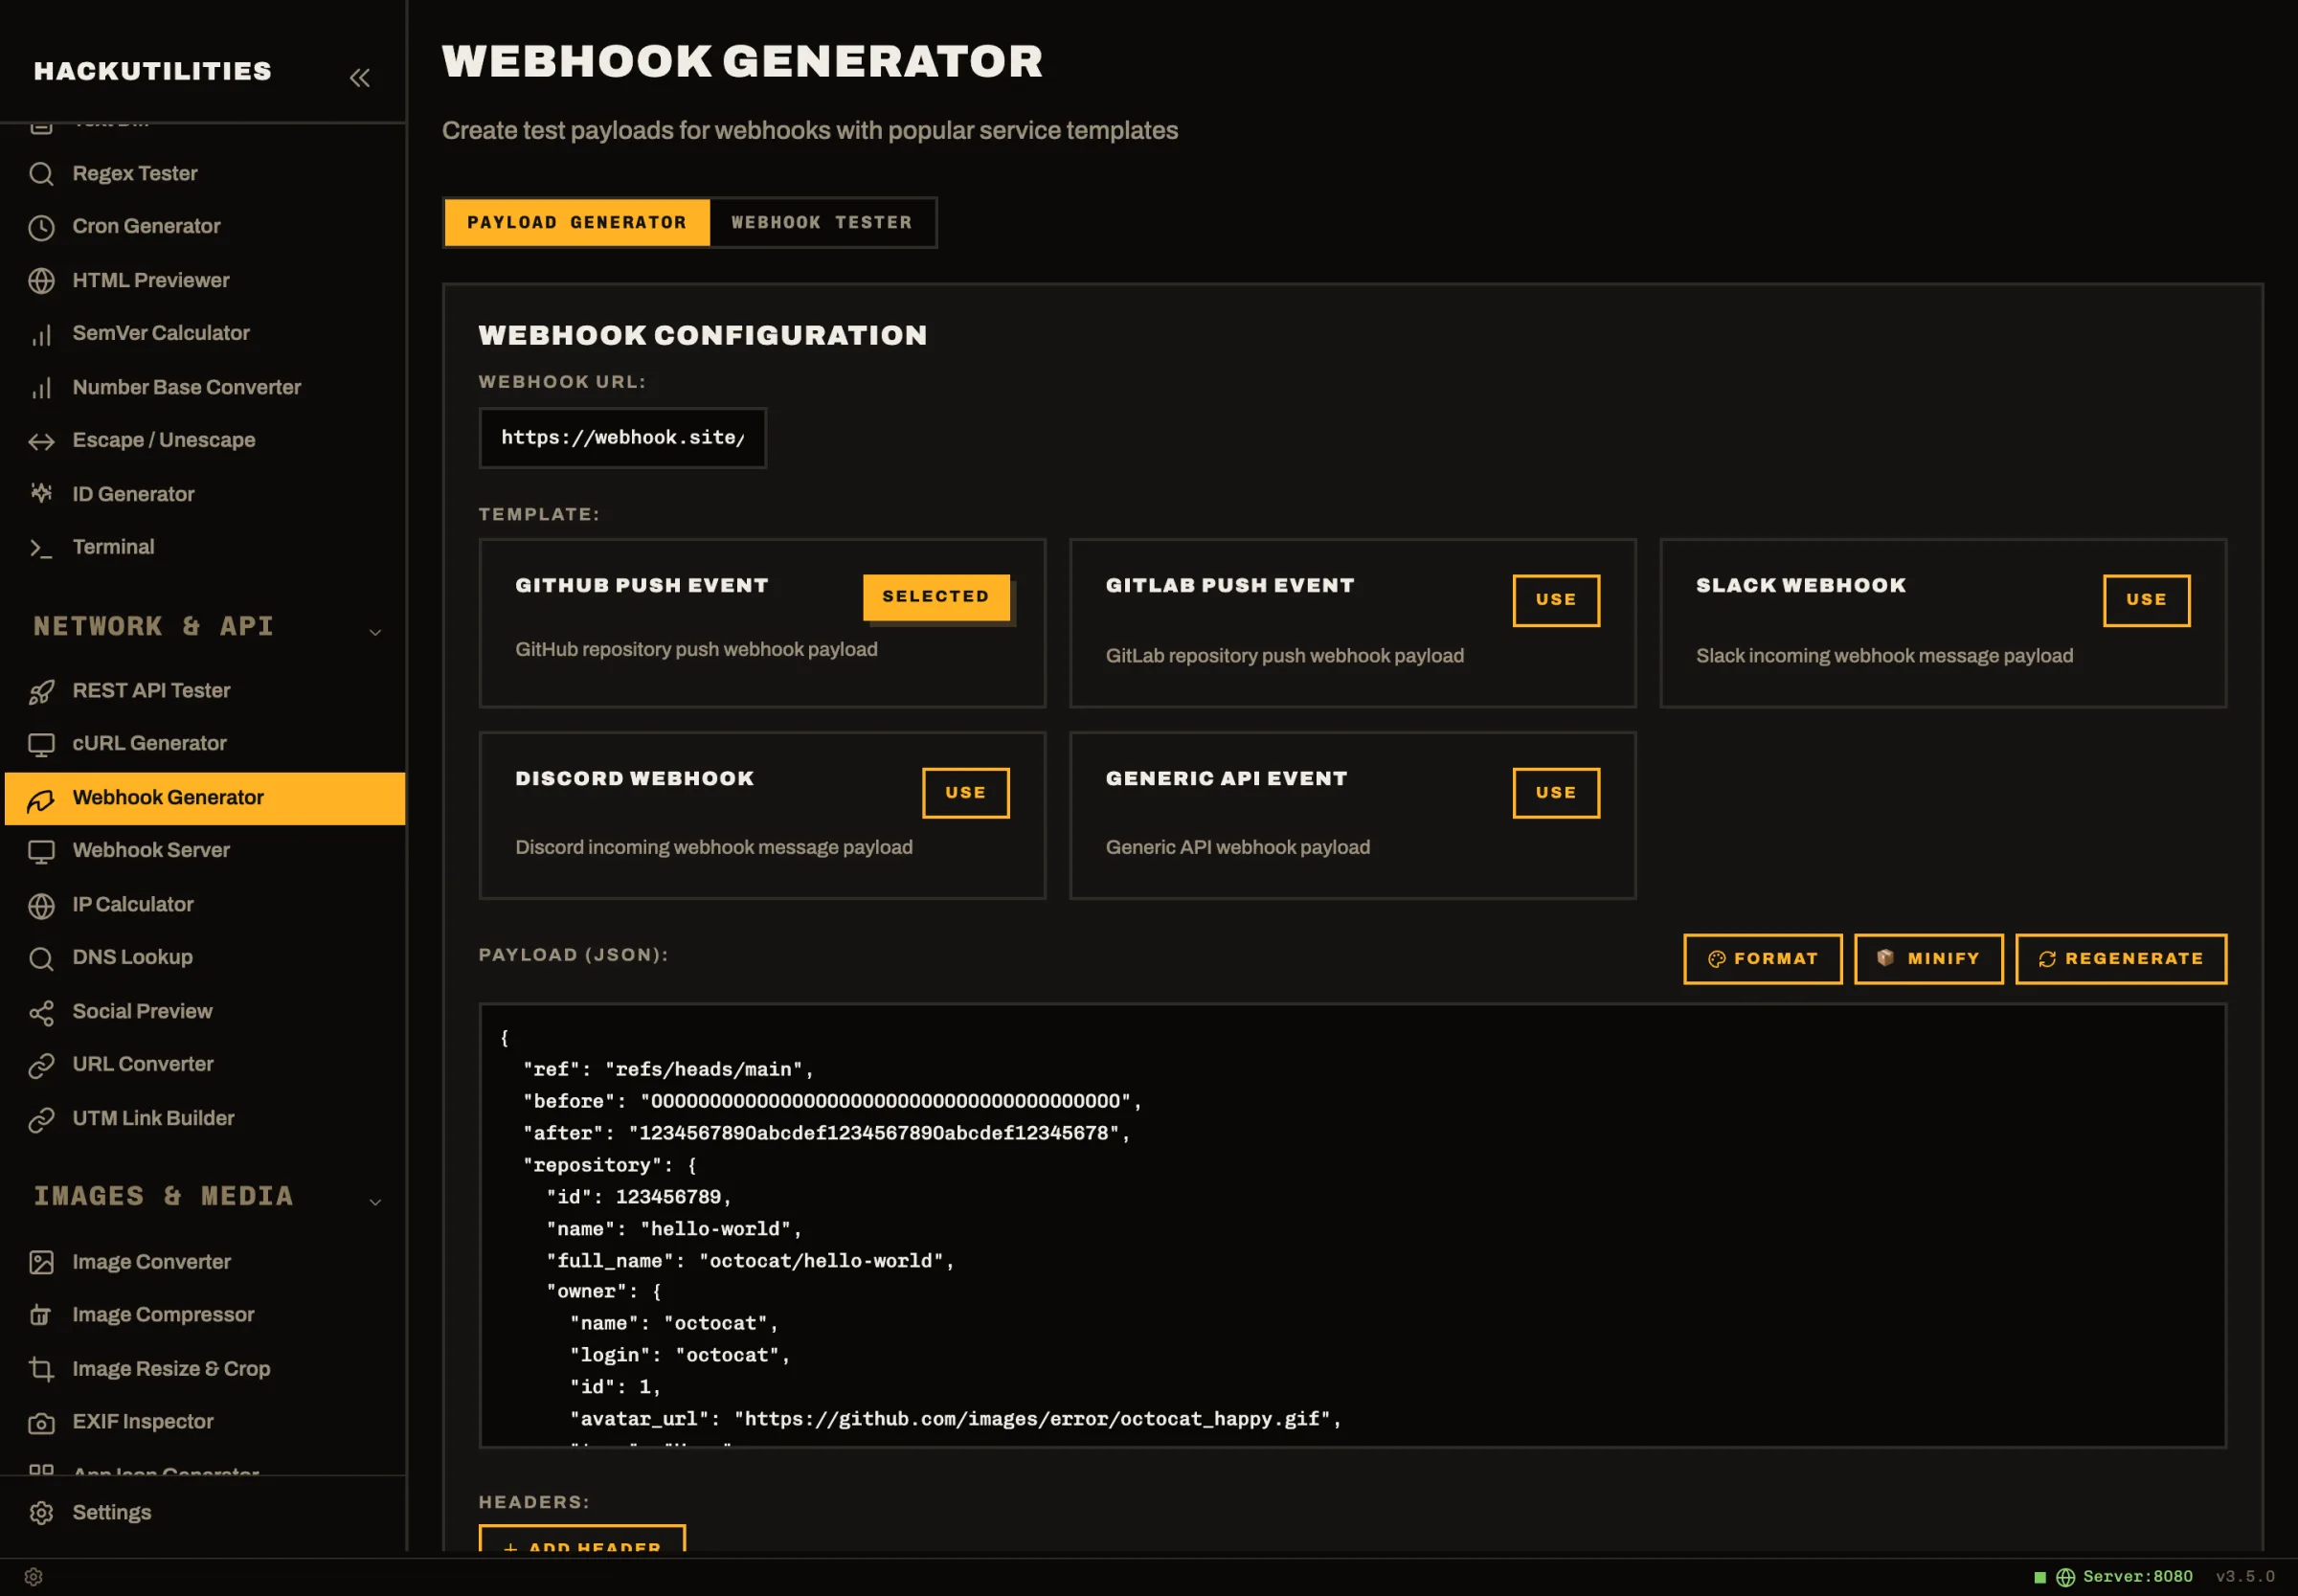Focus the Webhook URL input field
The width and height of the screenshot is (2298, 1596).
[623, 438]
